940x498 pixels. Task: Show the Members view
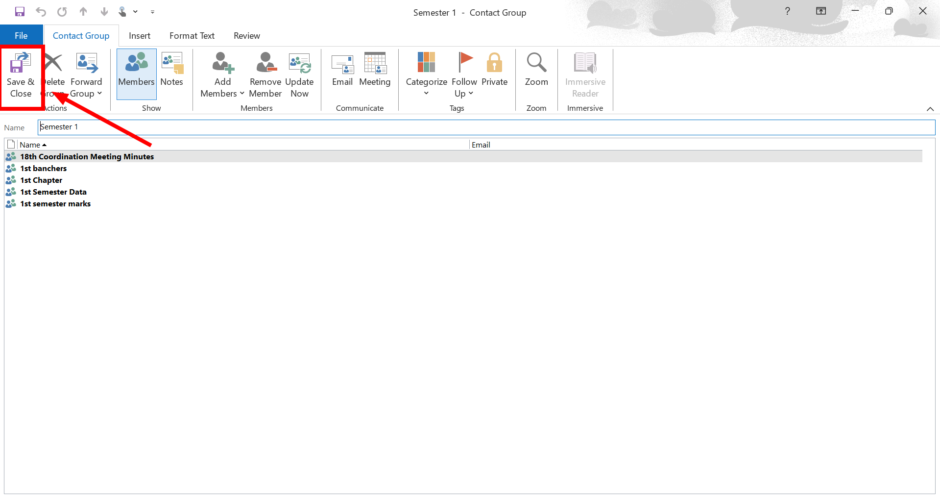pyautogui.click(x=136, y=70)
